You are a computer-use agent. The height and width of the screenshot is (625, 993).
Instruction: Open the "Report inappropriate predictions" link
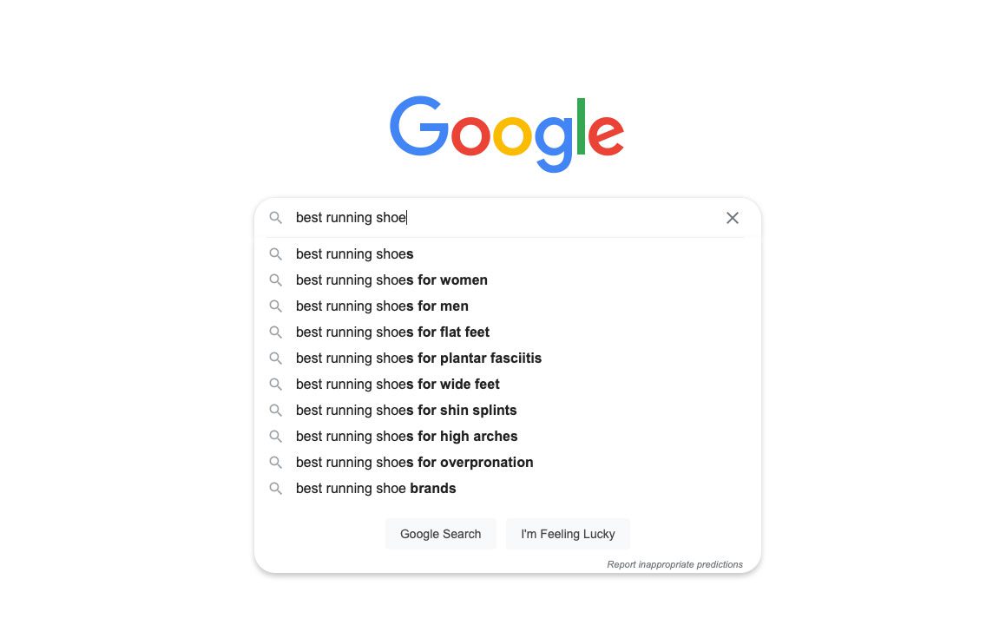pyautogui.click(x=675, y=563)
